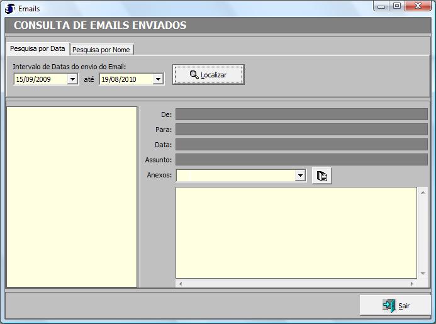Select the Pesquisa por Data tab
Screen dimensions: 436x324
(37, 49)
